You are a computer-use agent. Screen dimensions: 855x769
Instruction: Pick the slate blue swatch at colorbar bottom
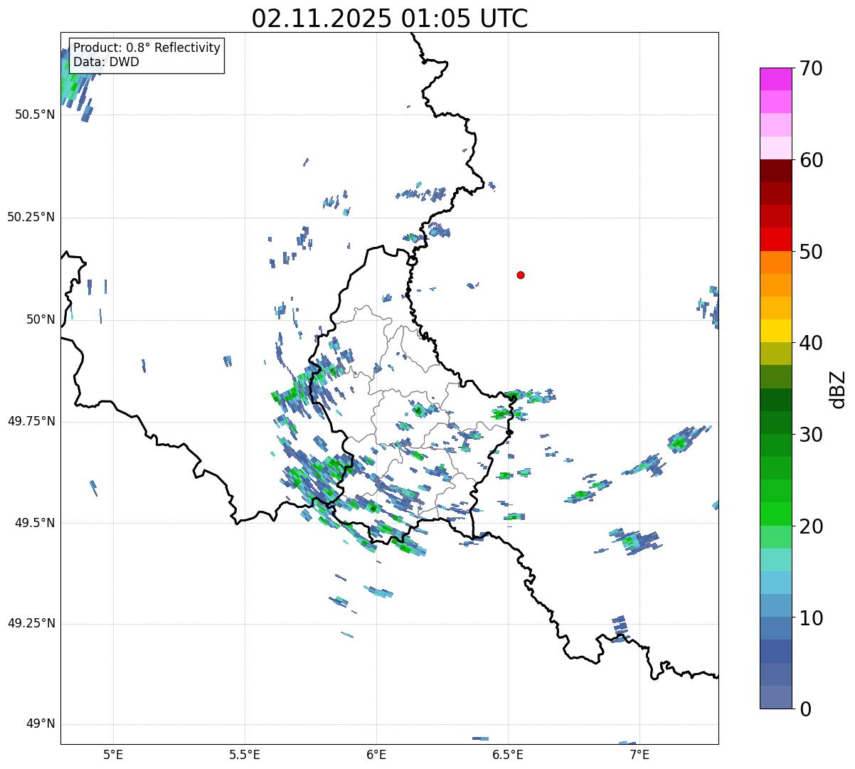(x=776, y=697)
